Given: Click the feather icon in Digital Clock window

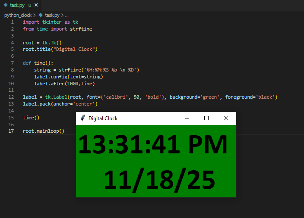Looking at the screenshot, I should pyautogui.click(x=83, y=118).
